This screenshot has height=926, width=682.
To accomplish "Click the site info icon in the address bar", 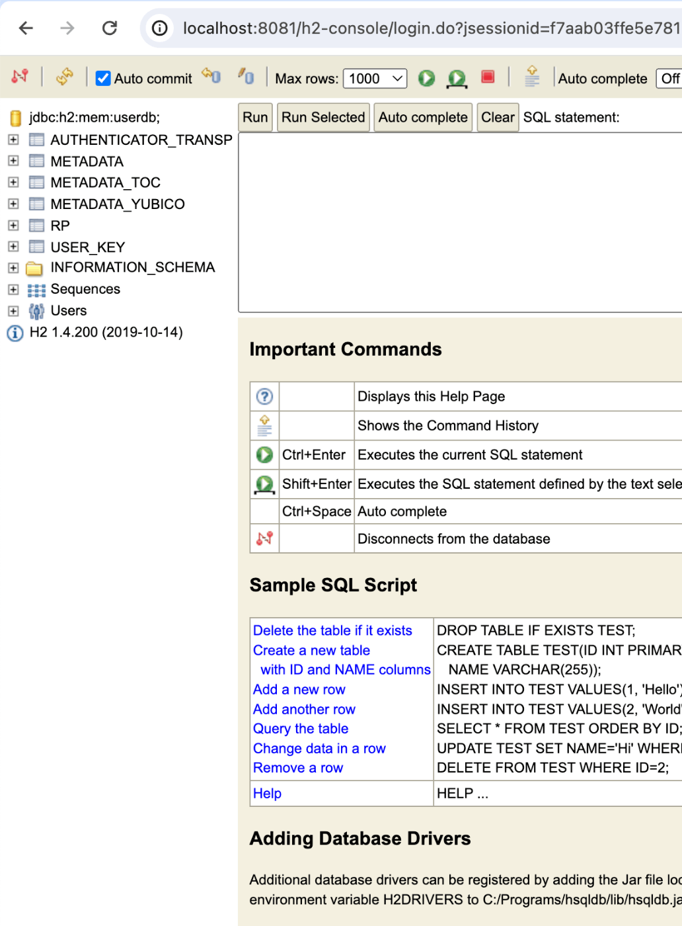I will click(x=160, y=28).
